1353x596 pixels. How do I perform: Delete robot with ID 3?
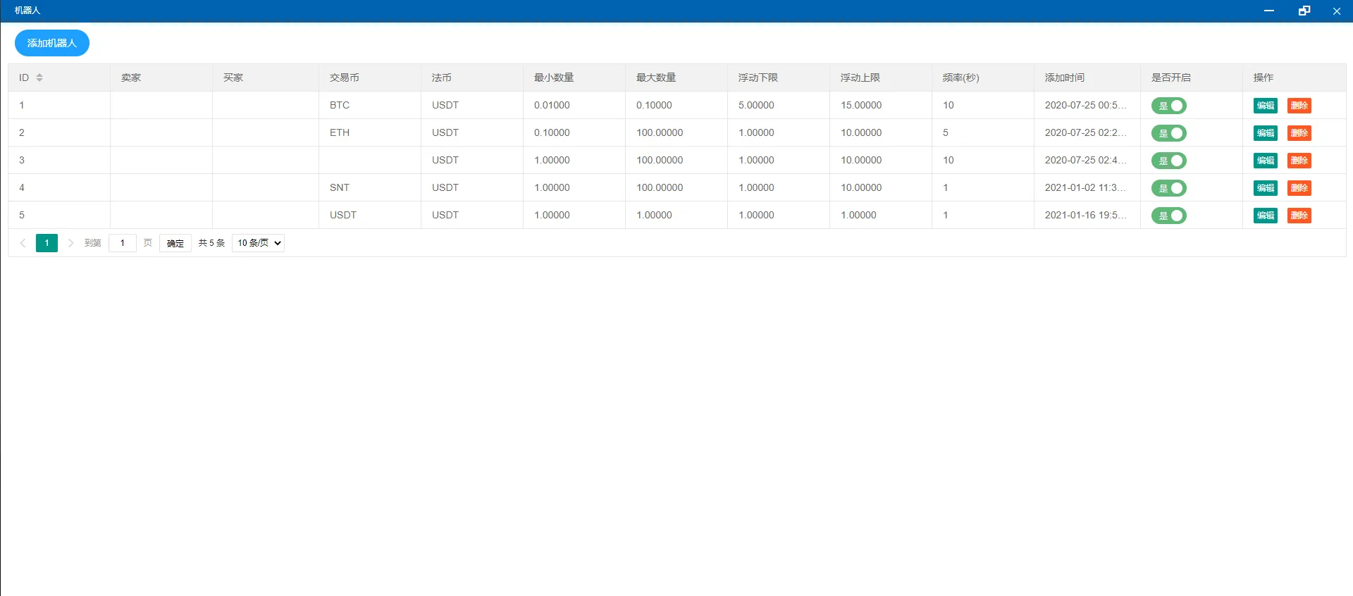point(1299,161)
